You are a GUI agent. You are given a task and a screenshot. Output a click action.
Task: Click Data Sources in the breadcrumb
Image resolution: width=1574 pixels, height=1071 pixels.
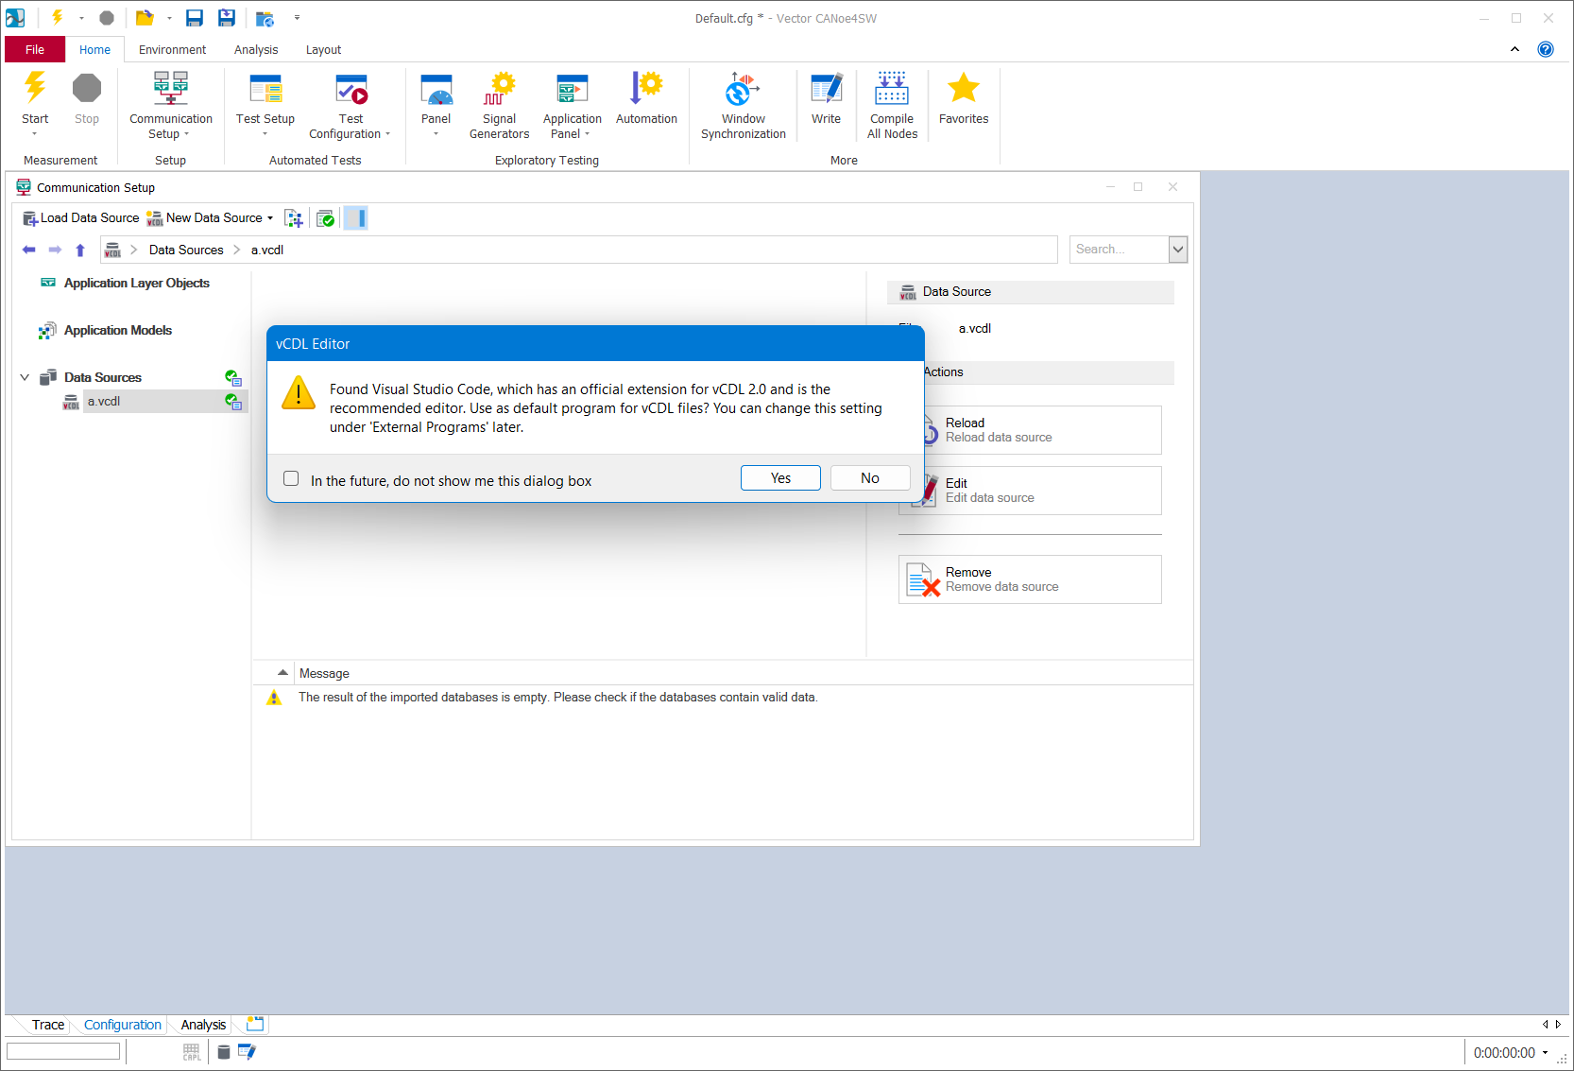pos(186,250)
